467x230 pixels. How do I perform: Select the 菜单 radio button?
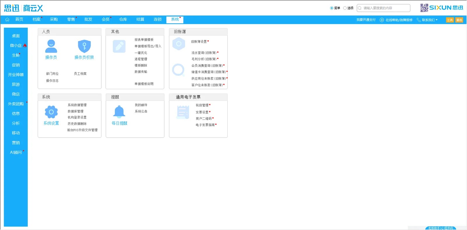pyautogui.click(x=332, y=8)
